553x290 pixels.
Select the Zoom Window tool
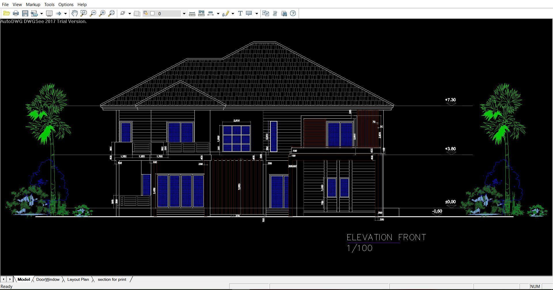[84, 13]
